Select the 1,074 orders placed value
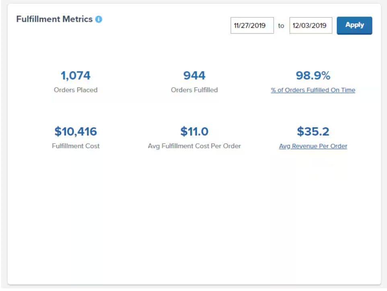The image size is (387, 291). [x=76, y=75]
